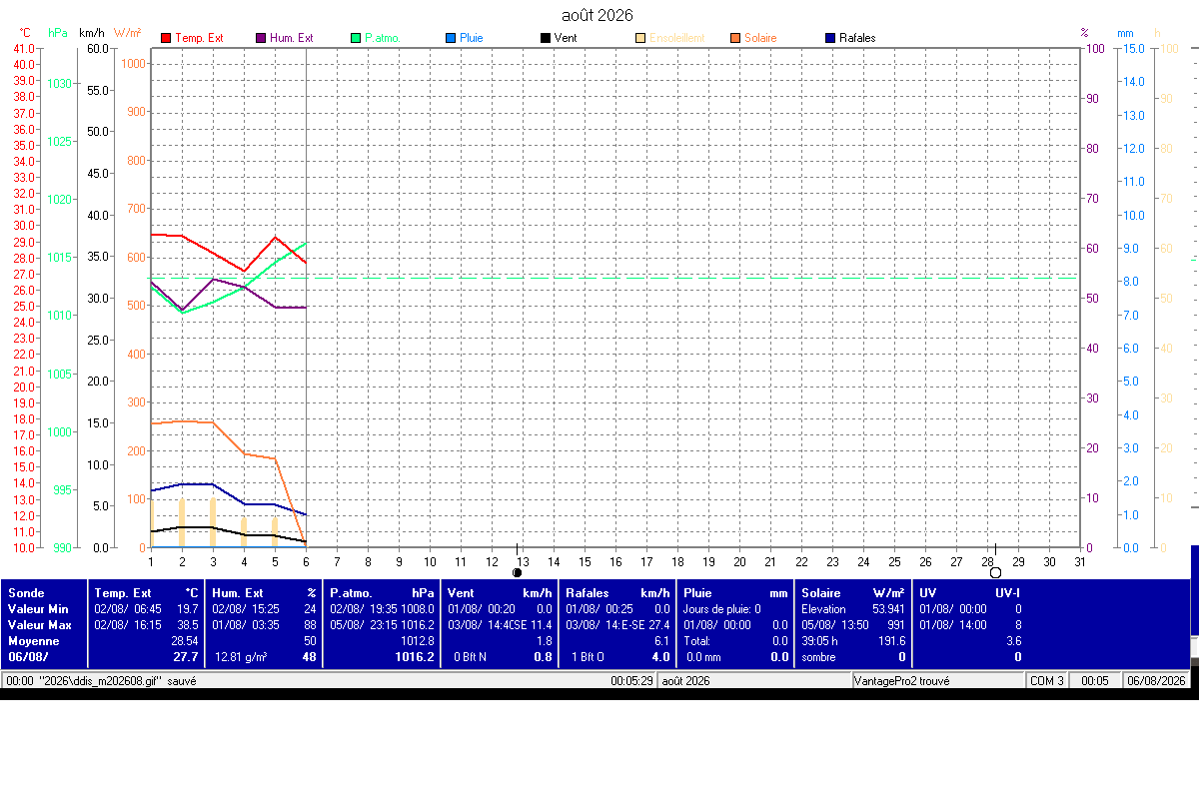This screenshot has height=786, width=1199.
Task: Click the '06/08/' current date row label
Action: [x=26, y=657]
